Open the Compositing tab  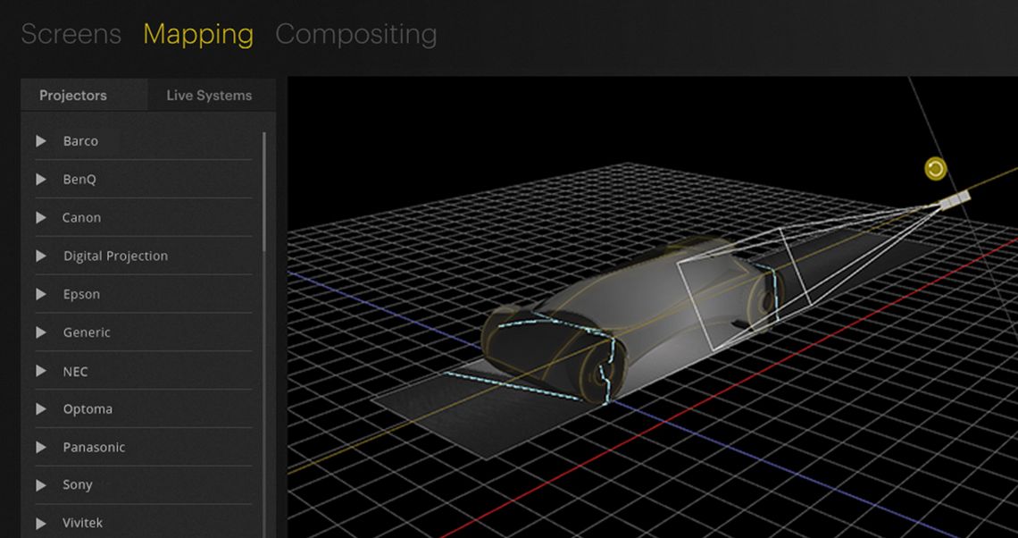click(355, 35)
